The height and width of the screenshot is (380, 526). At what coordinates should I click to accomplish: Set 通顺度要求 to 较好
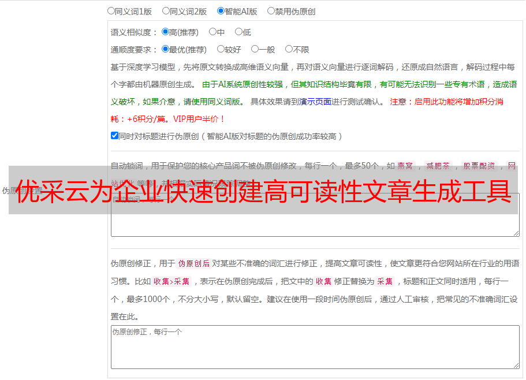click(x=221, y=49)
